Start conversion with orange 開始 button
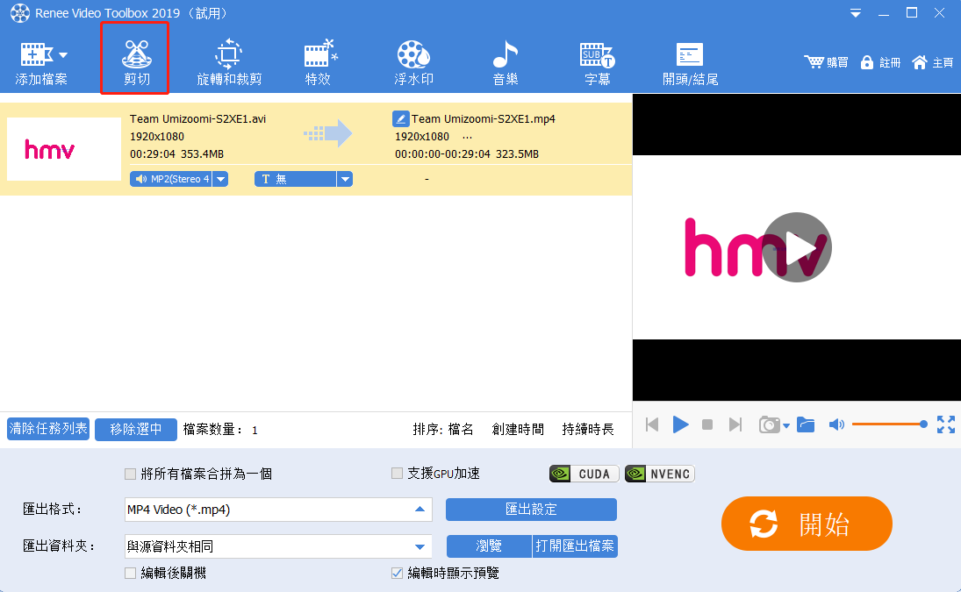Image resolution: width=961 pixels, height=592 pixels. coord(807,524)
